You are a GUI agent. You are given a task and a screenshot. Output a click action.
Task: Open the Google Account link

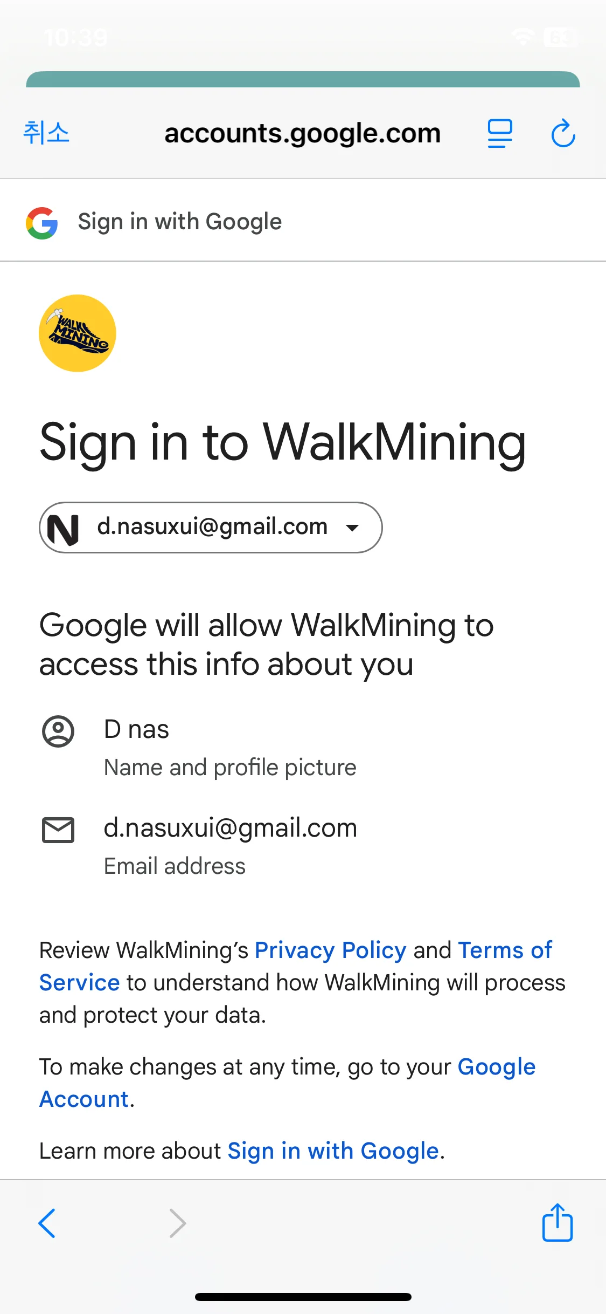tap(496, 1067)
